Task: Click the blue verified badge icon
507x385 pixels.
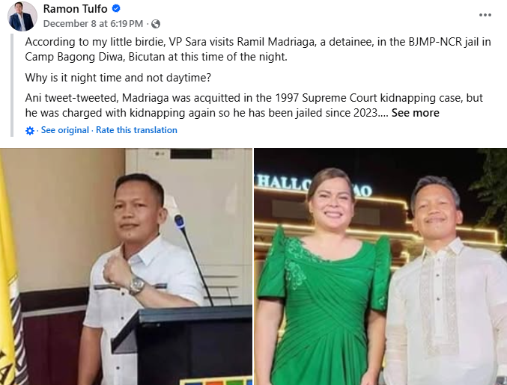Action: coord(116,9)
